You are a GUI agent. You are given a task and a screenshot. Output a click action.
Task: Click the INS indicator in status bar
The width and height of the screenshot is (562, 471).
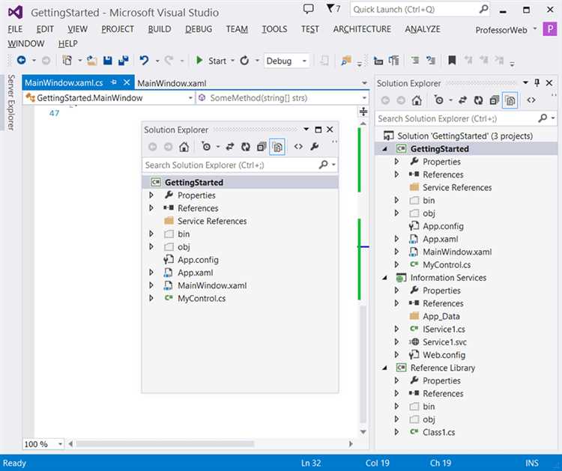532,463
